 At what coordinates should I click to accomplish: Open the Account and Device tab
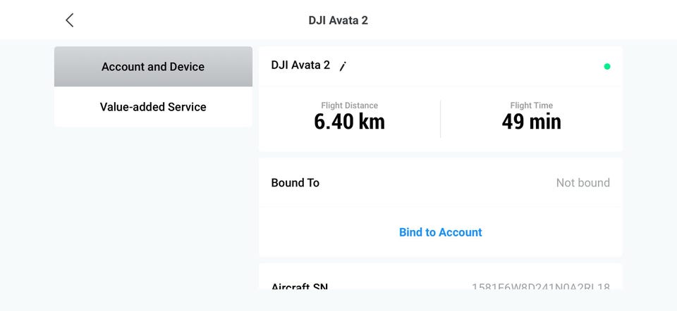click(x=153, y=67)
